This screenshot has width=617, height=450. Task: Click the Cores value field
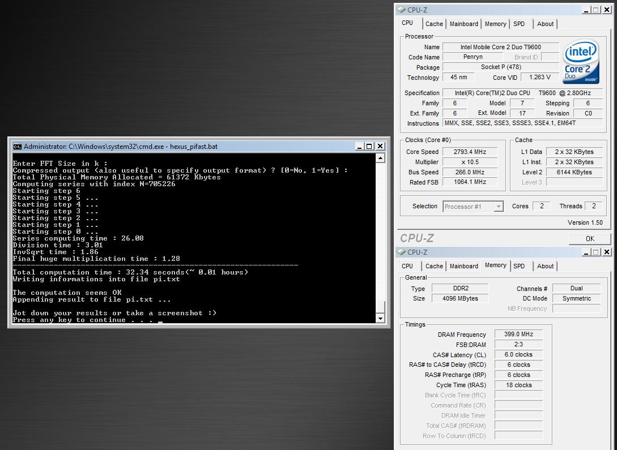[541, 206]
